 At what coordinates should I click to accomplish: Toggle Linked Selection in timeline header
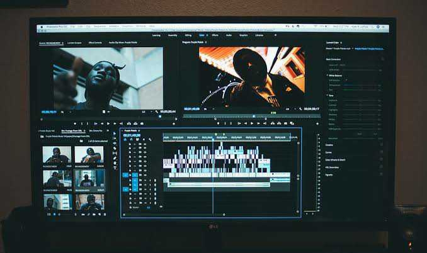[x=137, y=140]
